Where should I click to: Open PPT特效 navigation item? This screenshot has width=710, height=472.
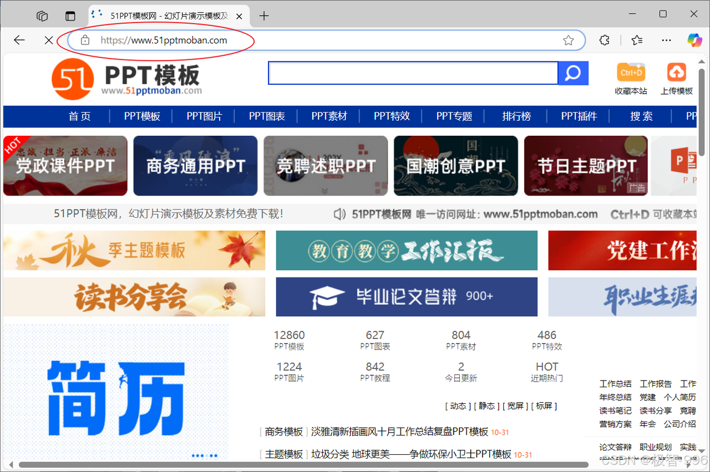[392, 116]
